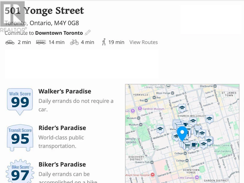Click the St. James Town label on map
The height and width of the screenshot is (183, 244).
tap(229, 94)
